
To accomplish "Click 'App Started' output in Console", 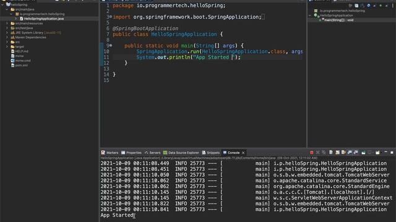I will pyautogui.click(x=117, y=215).
